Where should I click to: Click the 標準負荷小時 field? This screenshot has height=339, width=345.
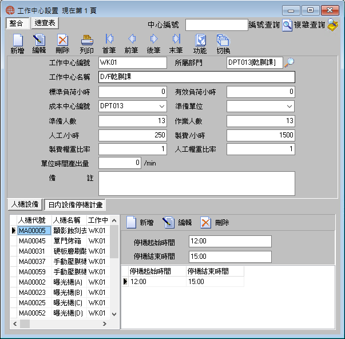133,92
